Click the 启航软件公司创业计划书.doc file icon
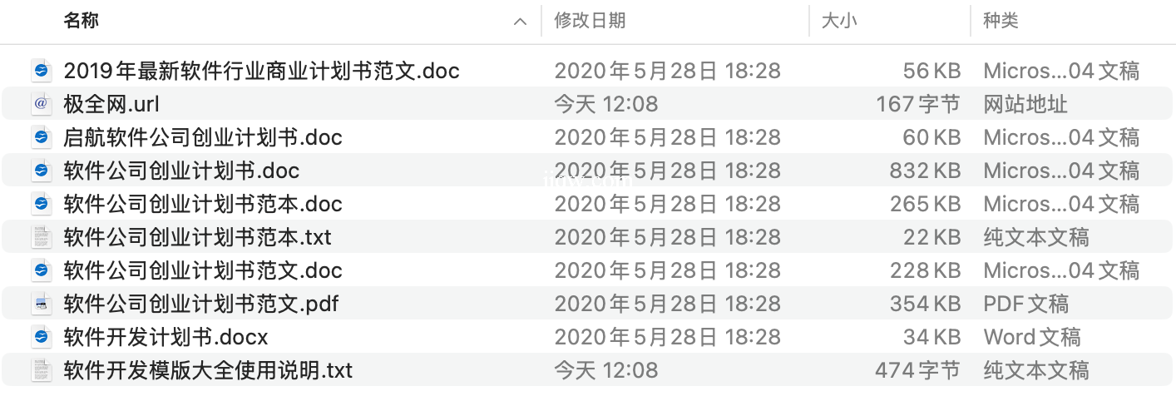 (x=41, y=137)
